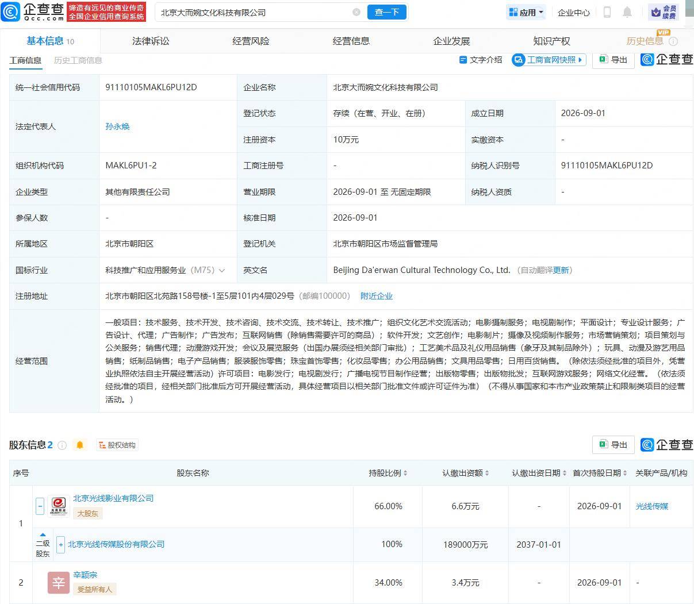The image size is (694, 604).
Task: Click 更新 to refresh English name
Action: click(x=561, y=270)
